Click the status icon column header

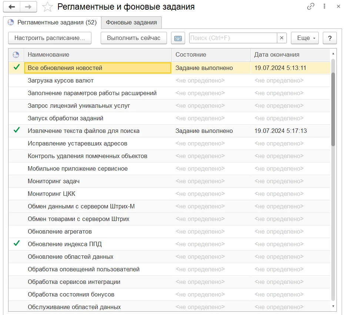click(x=16, y=54)
